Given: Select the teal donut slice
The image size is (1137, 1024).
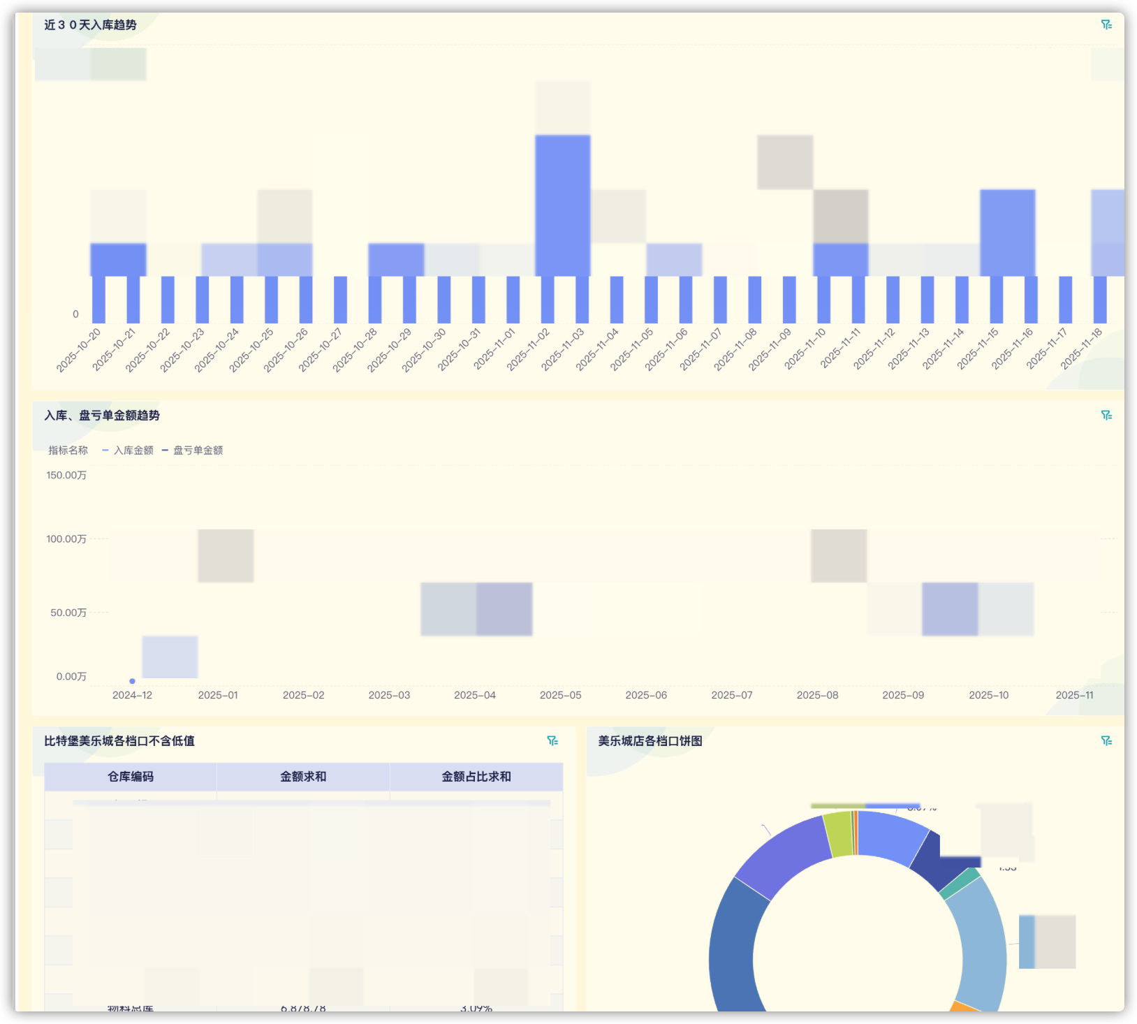Looking at the screenshot, I should point(960,884).
